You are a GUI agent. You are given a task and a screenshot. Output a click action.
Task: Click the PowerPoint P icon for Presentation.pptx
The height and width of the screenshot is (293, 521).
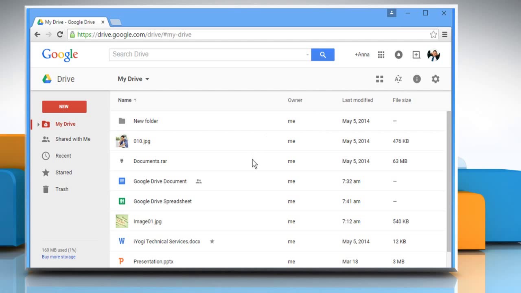pyautogui.click(x=121, y=261)
